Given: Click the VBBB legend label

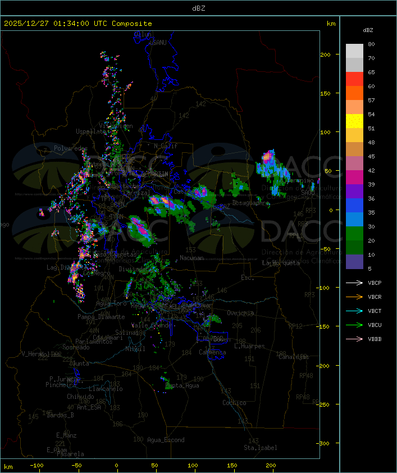Looking at the screenshot, I should [x=375, y=339].
